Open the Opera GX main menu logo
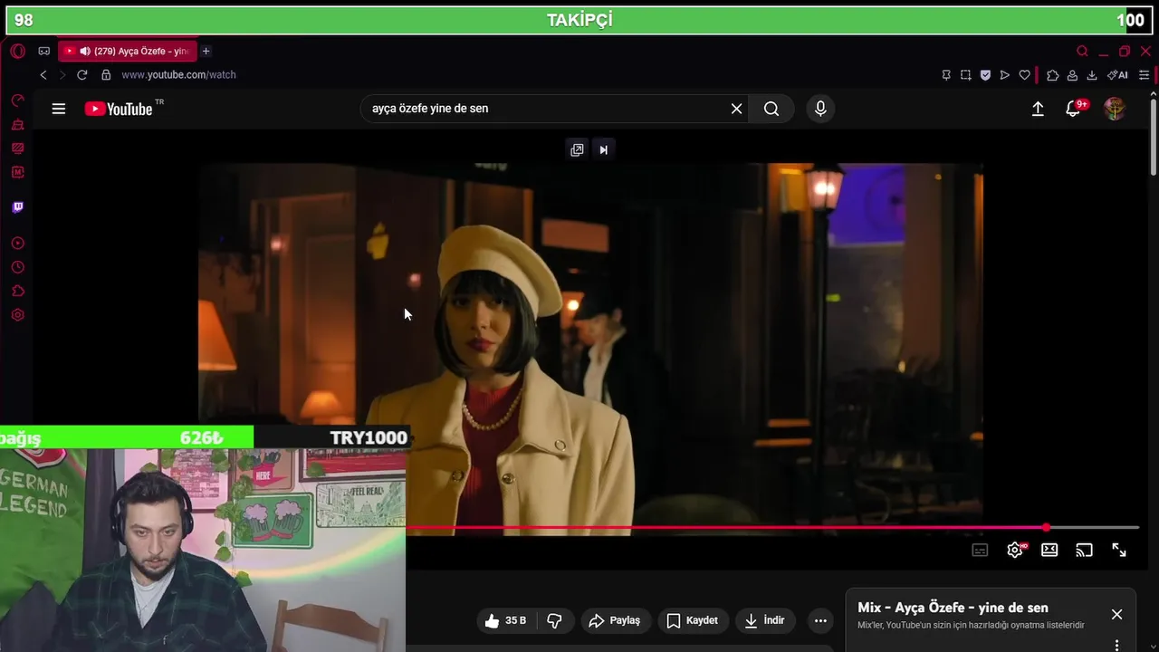The width and height of the screenshot is (1159, 652). coord(17,52)
